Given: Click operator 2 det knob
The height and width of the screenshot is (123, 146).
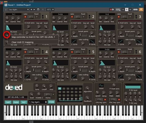Looking at the screenshot, I should tap(54, 18).
